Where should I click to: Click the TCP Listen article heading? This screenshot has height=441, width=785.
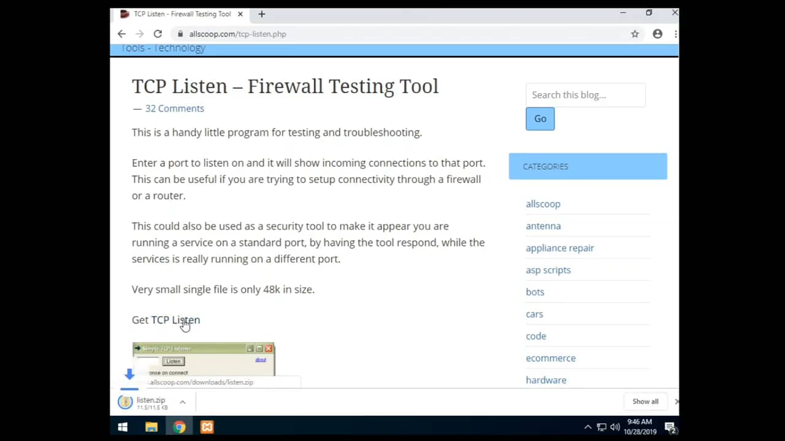coord(285,86)
